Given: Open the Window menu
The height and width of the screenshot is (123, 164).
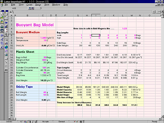Looking at the screenshot, I should tap(56, 5).
